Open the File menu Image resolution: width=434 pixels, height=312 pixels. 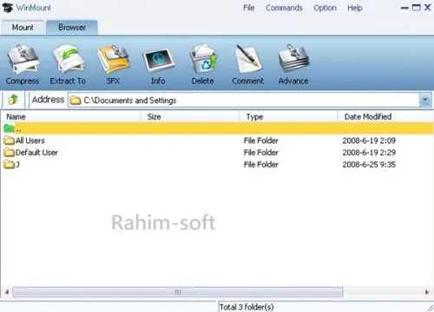coord(249,8)
